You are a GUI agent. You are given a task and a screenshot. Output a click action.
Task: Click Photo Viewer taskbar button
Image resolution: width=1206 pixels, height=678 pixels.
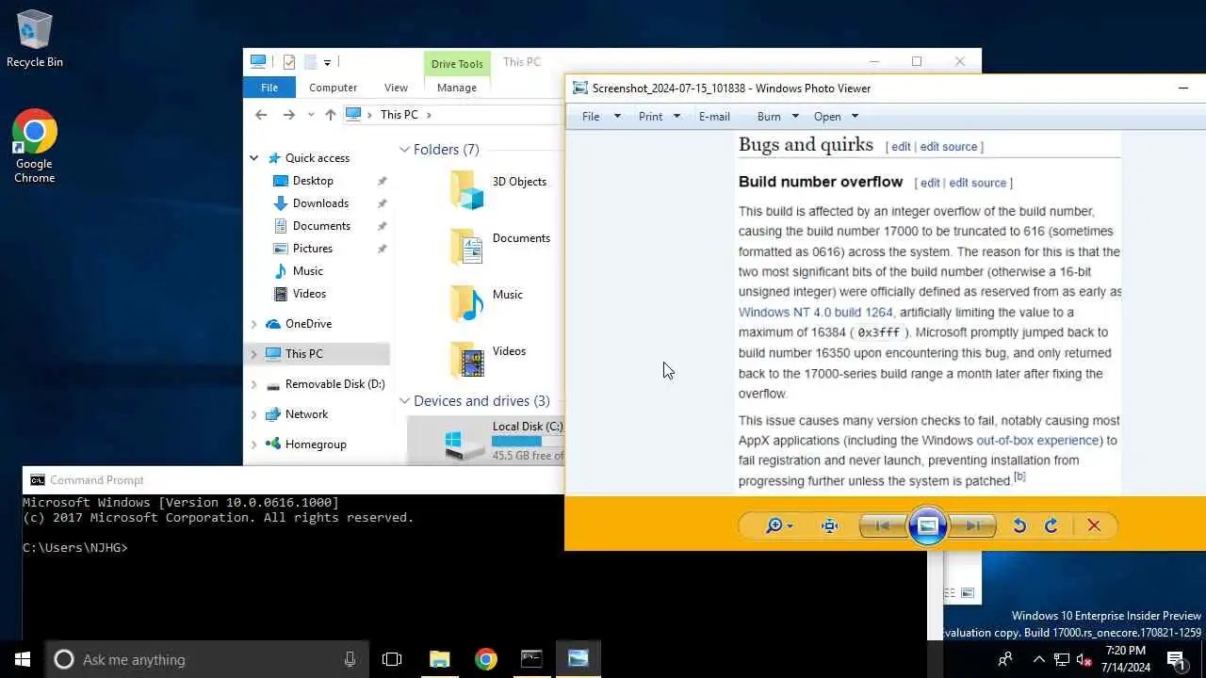[579, 659]
